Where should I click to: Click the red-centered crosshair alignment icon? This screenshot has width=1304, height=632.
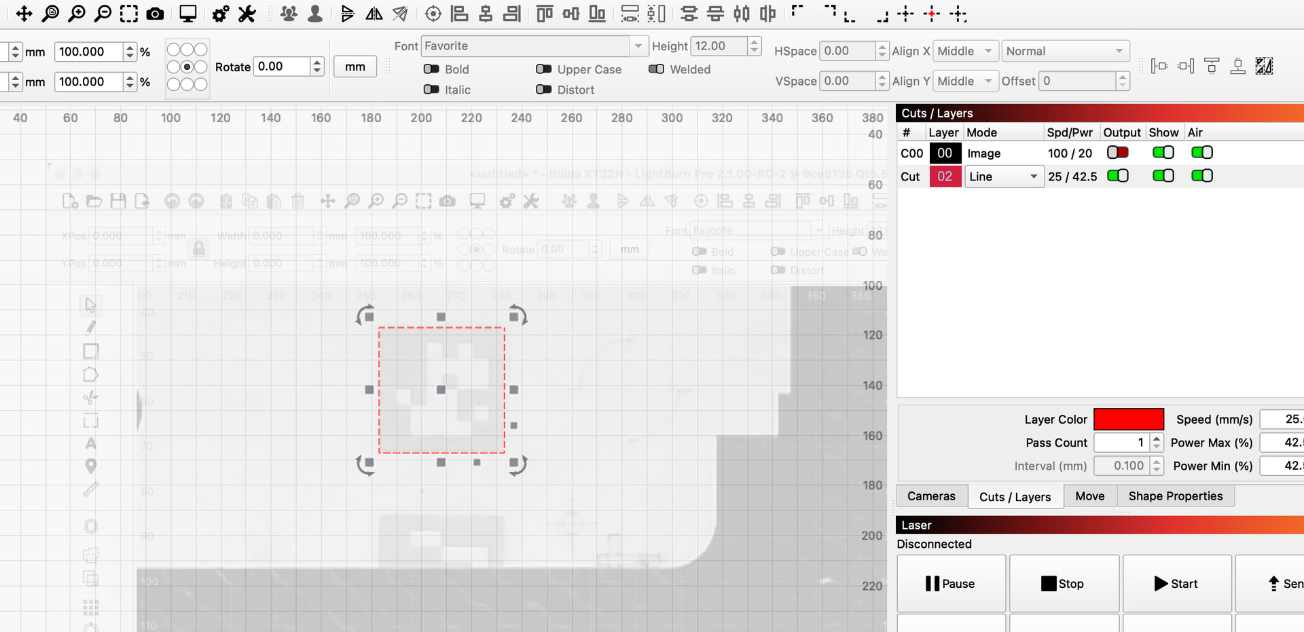pyautogui.click(x=932, y=14)
